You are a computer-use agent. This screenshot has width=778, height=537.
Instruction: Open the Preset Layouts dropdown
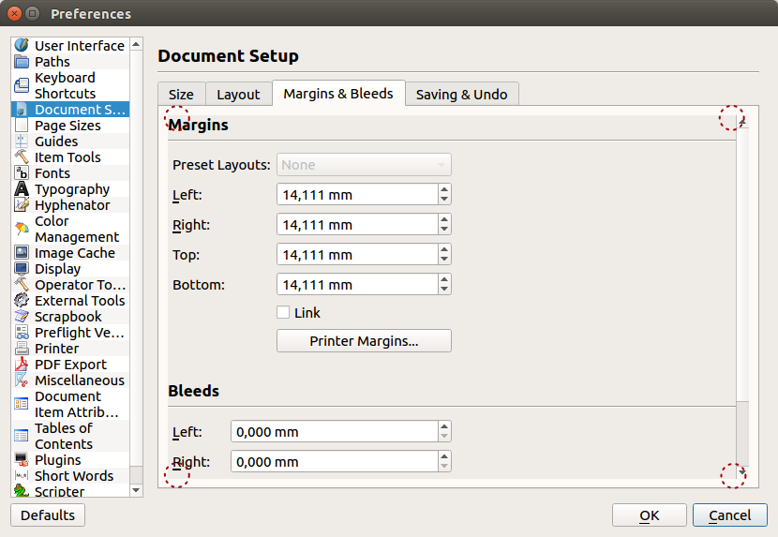tap(364, 165)
